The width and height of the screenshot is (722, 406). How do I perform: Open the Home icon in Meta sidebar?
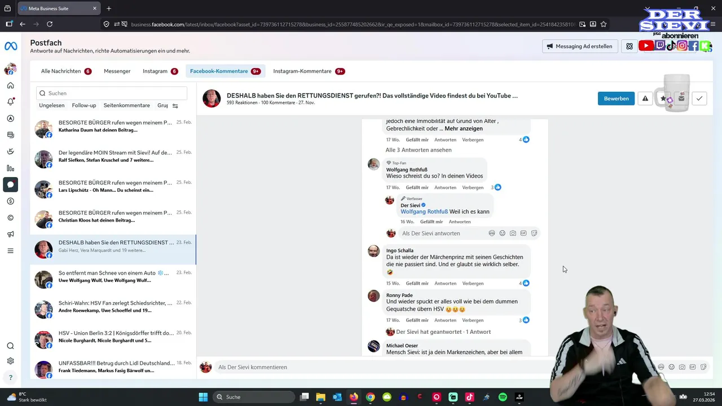coord(10,86)
